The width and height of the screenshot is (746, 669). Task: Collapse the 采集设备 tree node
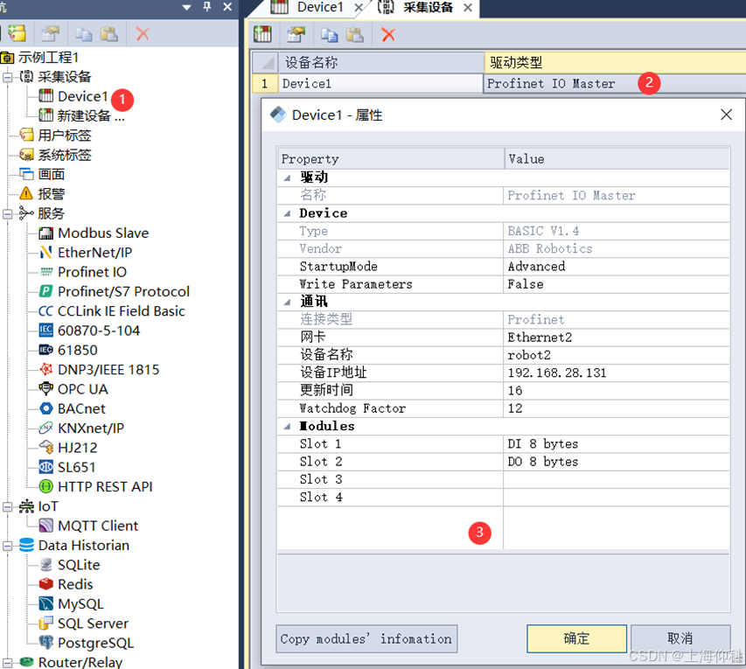click(7, 76)
